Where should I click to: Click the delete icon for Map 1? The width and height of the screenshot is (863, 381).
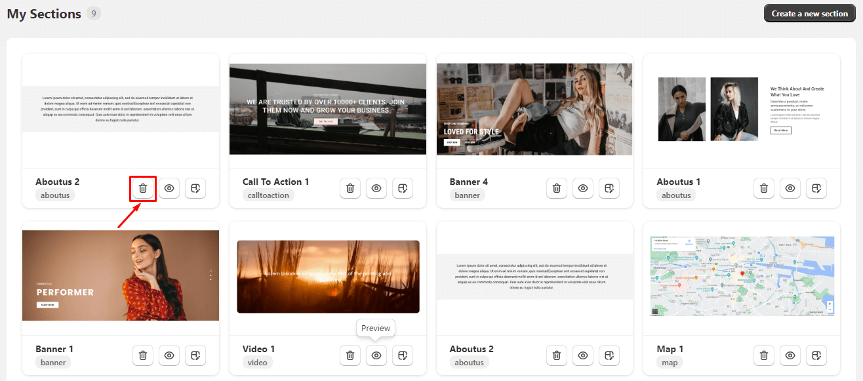(x=764, y=355)
